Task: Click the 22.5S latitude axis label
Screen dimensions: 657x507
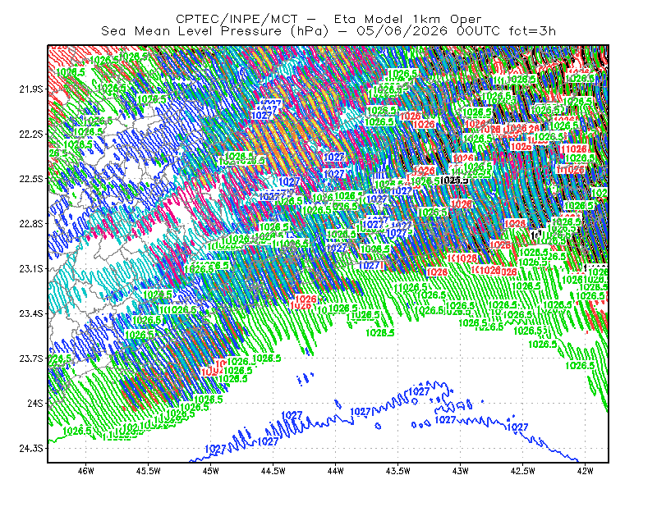Action: click(x=31, y=179)
